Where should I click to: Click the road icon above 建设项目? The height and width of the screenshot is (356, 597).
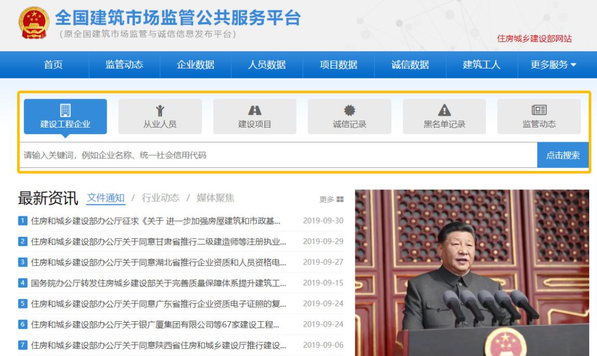[x=255, y=110]
